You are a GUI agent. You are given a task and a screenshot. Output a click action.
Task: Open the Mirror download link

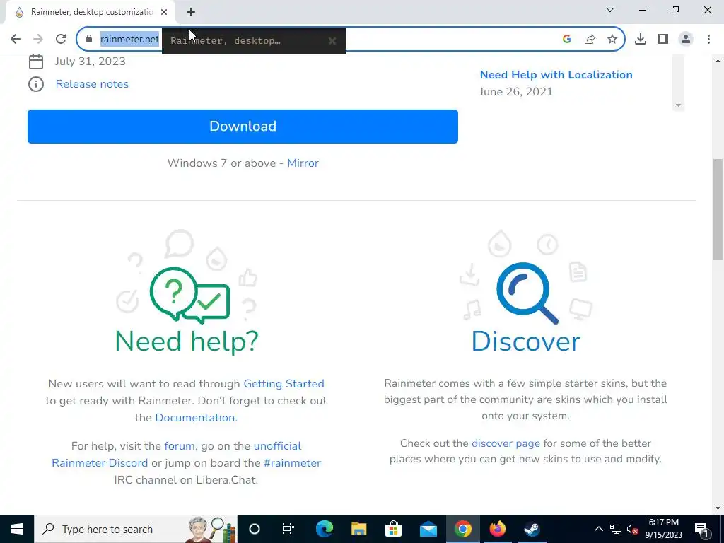[303, 163]
